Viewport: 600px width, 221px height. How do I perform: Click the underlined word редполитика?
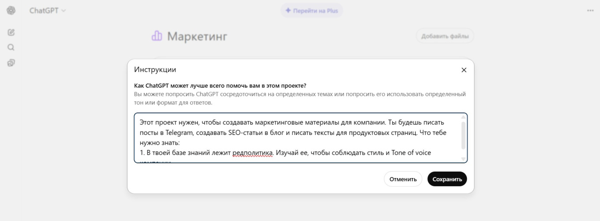(x=253, y=153)
